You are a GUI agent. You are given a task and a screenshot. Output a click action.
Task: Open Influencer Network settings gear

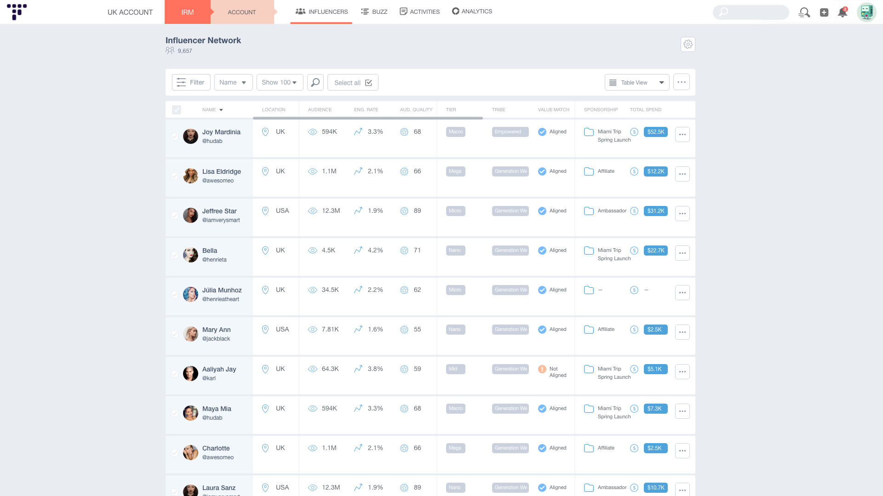pyautogui.click(x=688, y=44)
